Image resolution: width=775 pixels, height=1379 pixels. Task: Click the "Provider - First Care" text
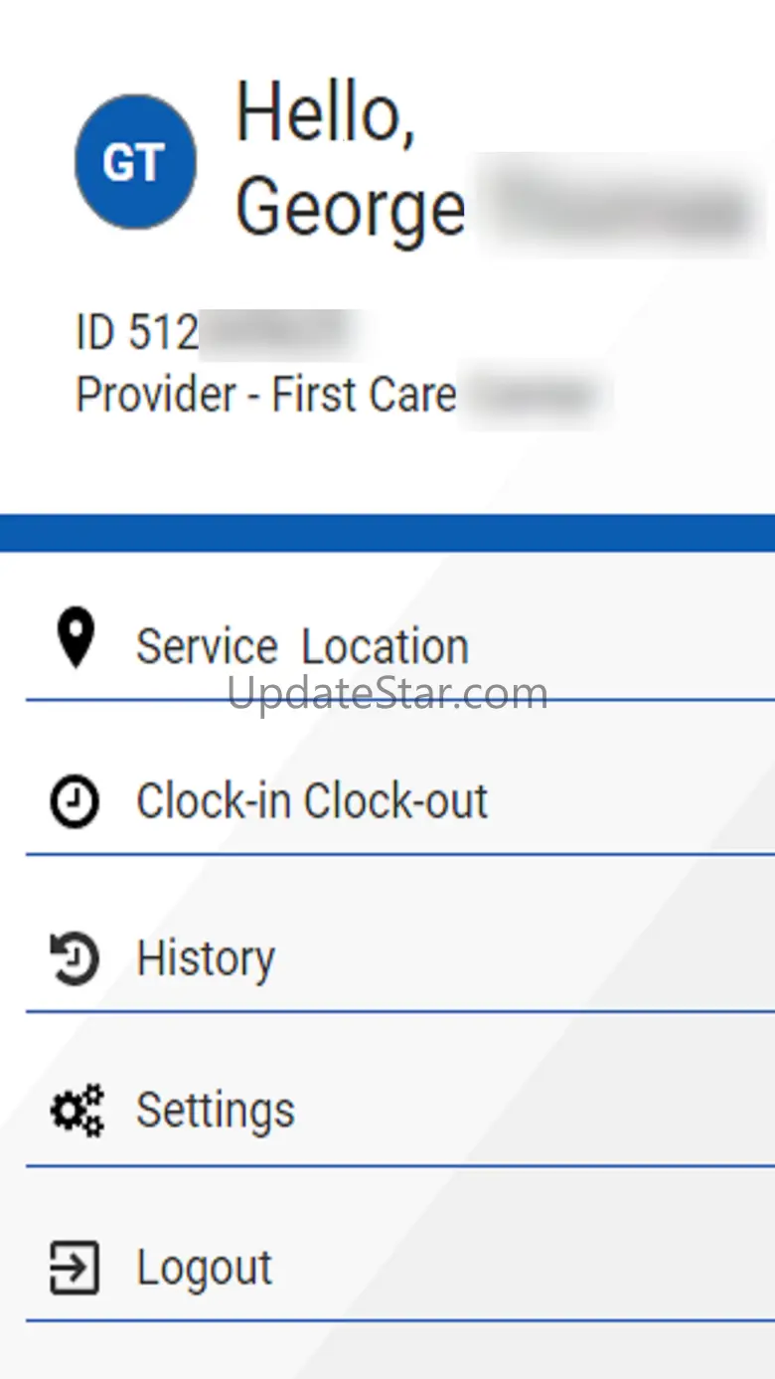tap(266, 395)
